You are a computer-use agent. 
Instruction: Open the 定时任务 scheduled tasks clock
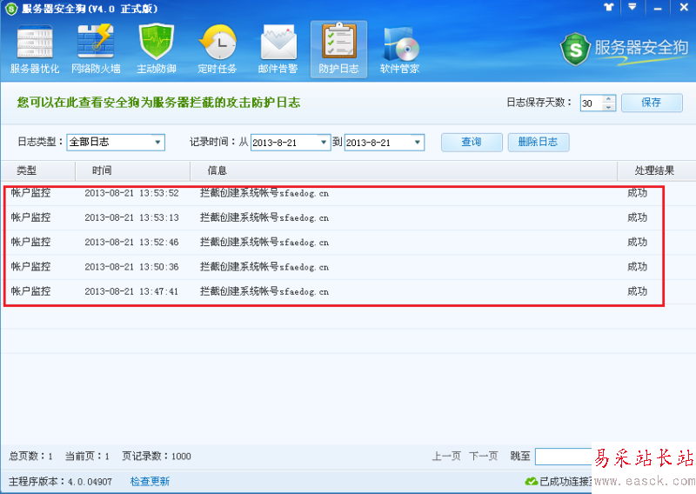[217, 49]
